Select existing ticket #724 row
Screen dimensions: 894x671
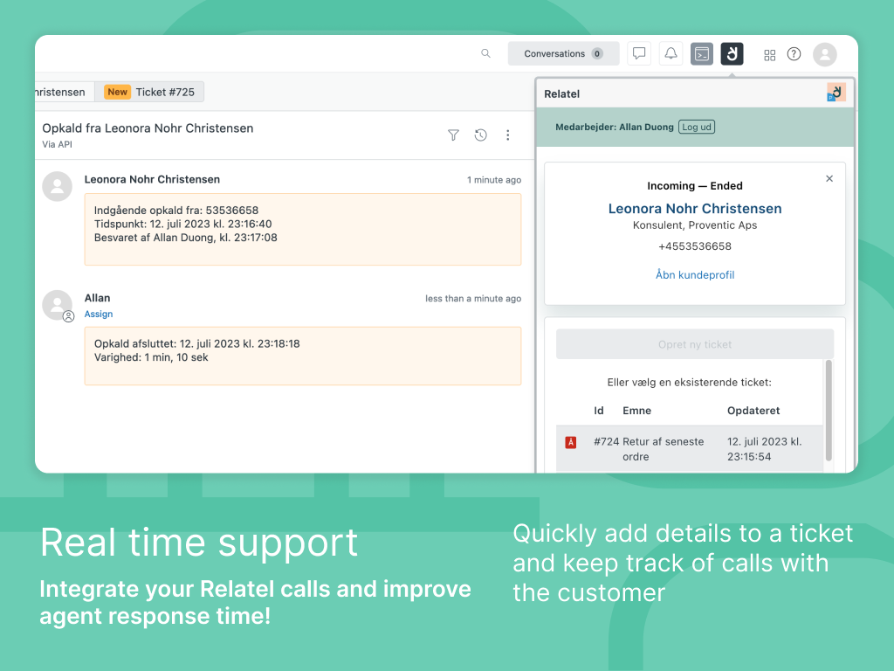(x=688, y=449)
